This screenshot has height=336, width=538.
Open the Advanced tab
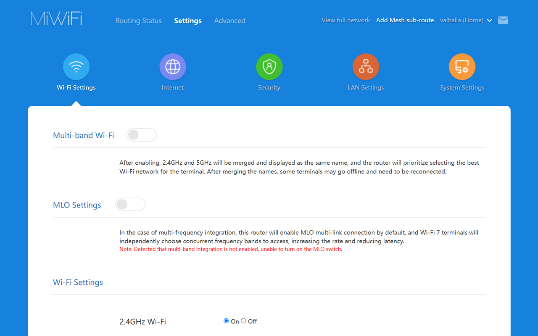point(229,20)
